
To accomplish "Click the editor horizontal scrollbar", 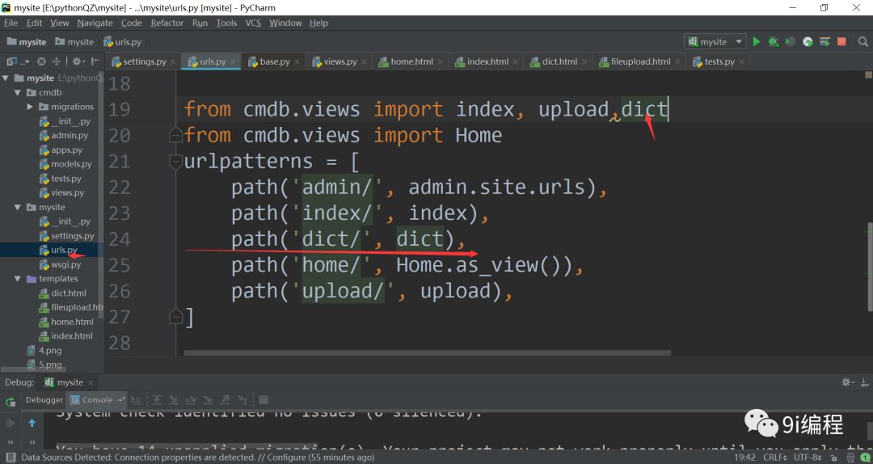I will [427, 352].
